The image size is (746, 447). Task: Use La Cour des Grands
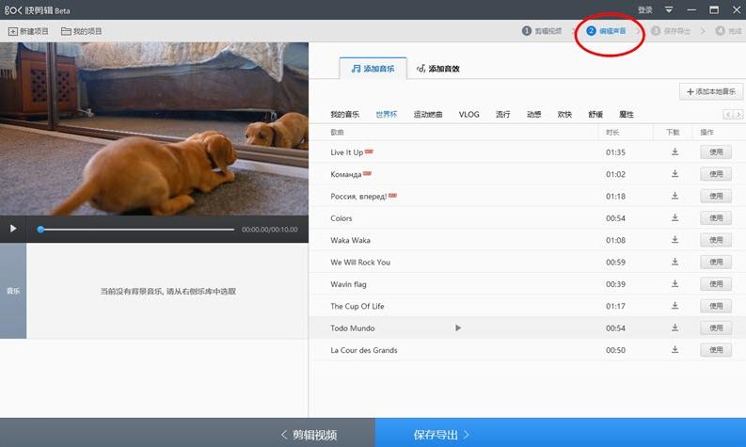click(x=716, y=349)
